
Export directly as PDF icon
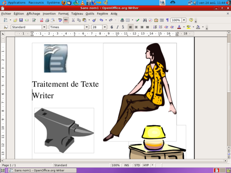point(42,20)
